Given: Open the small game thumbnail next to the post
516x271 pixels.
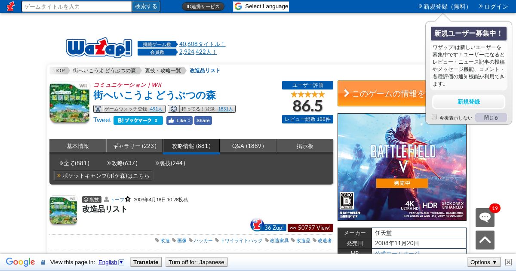Looking at the screenshot, I should pos(63,209).
